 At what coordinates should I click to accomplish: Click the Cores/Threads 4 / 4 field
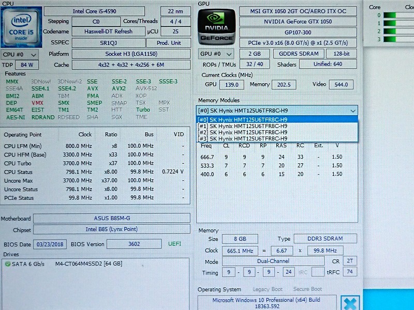[175, 22]
